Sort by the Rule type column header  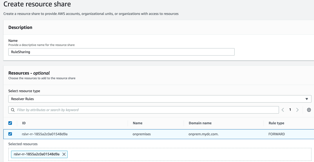point(276,123)
